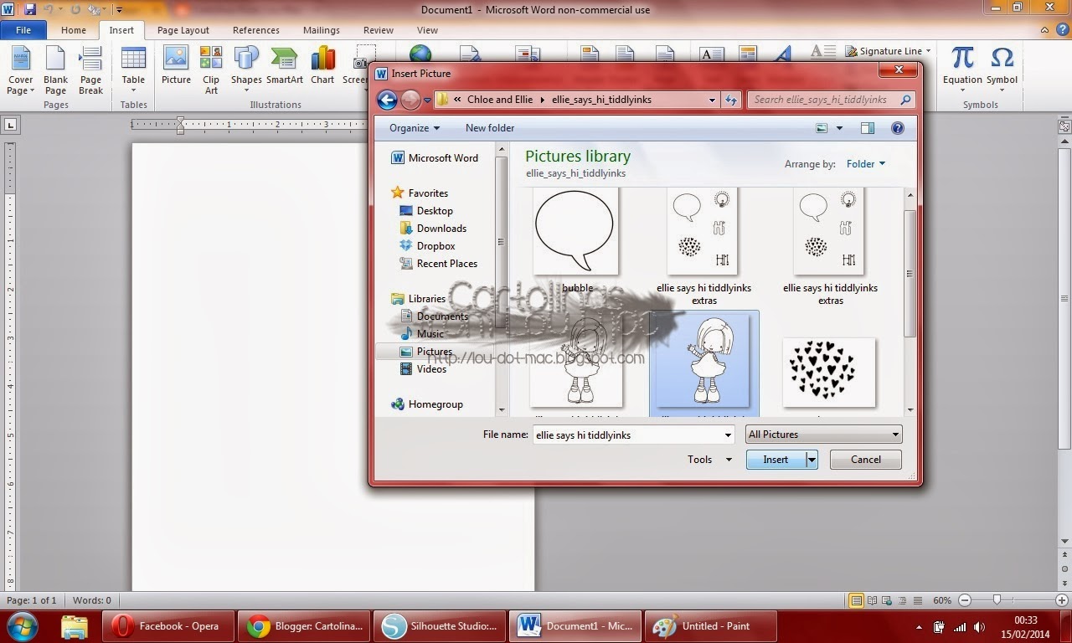Open the Signature Line dropdown
1072x643 pixels.
928,51
